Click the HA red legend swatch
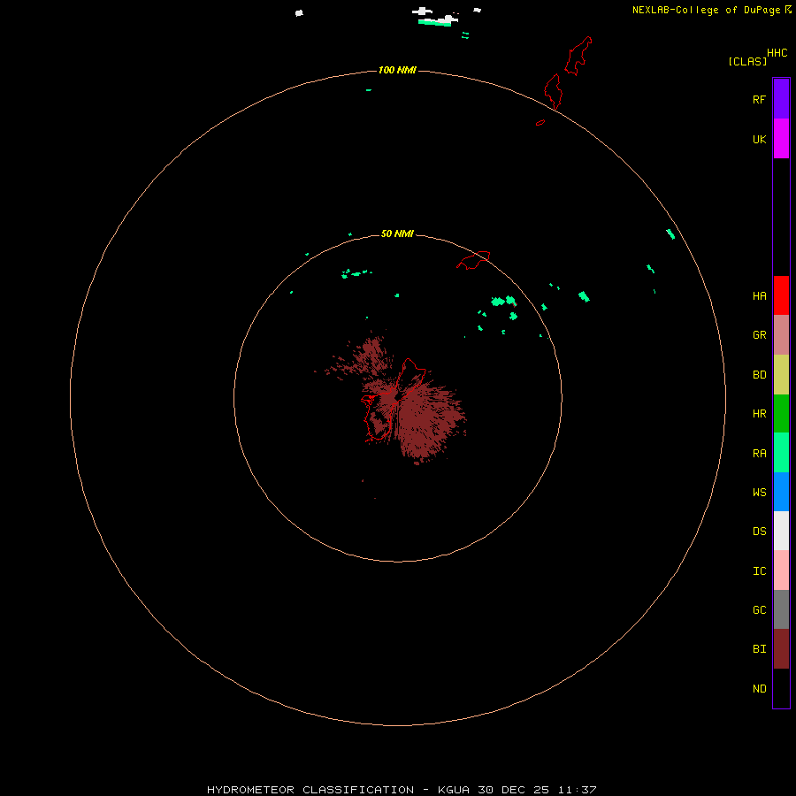This screenshot has height=796, width=796. 781,295
